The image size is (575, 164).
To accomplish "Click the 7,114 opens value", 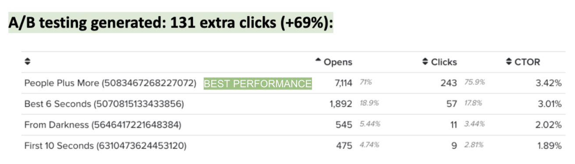I will coord(341,83).
